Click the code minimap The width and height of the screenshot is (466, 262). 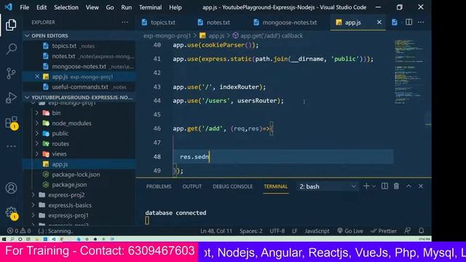[409, 71]
